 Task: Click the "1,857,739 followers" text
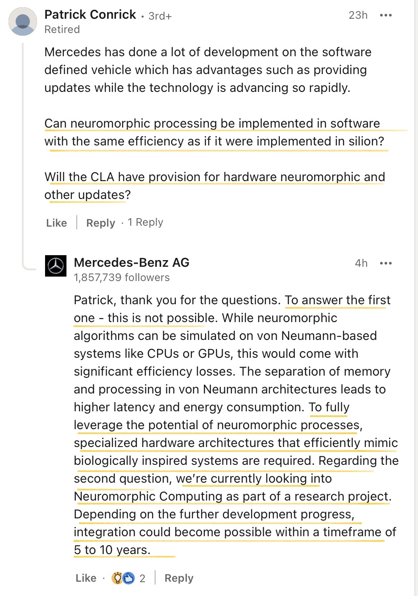tap(122, 277)
